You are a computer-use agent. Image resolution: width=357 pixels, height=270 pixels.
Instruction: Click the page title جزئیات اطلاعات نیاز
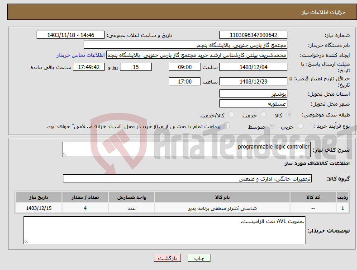tap(324, 12)
